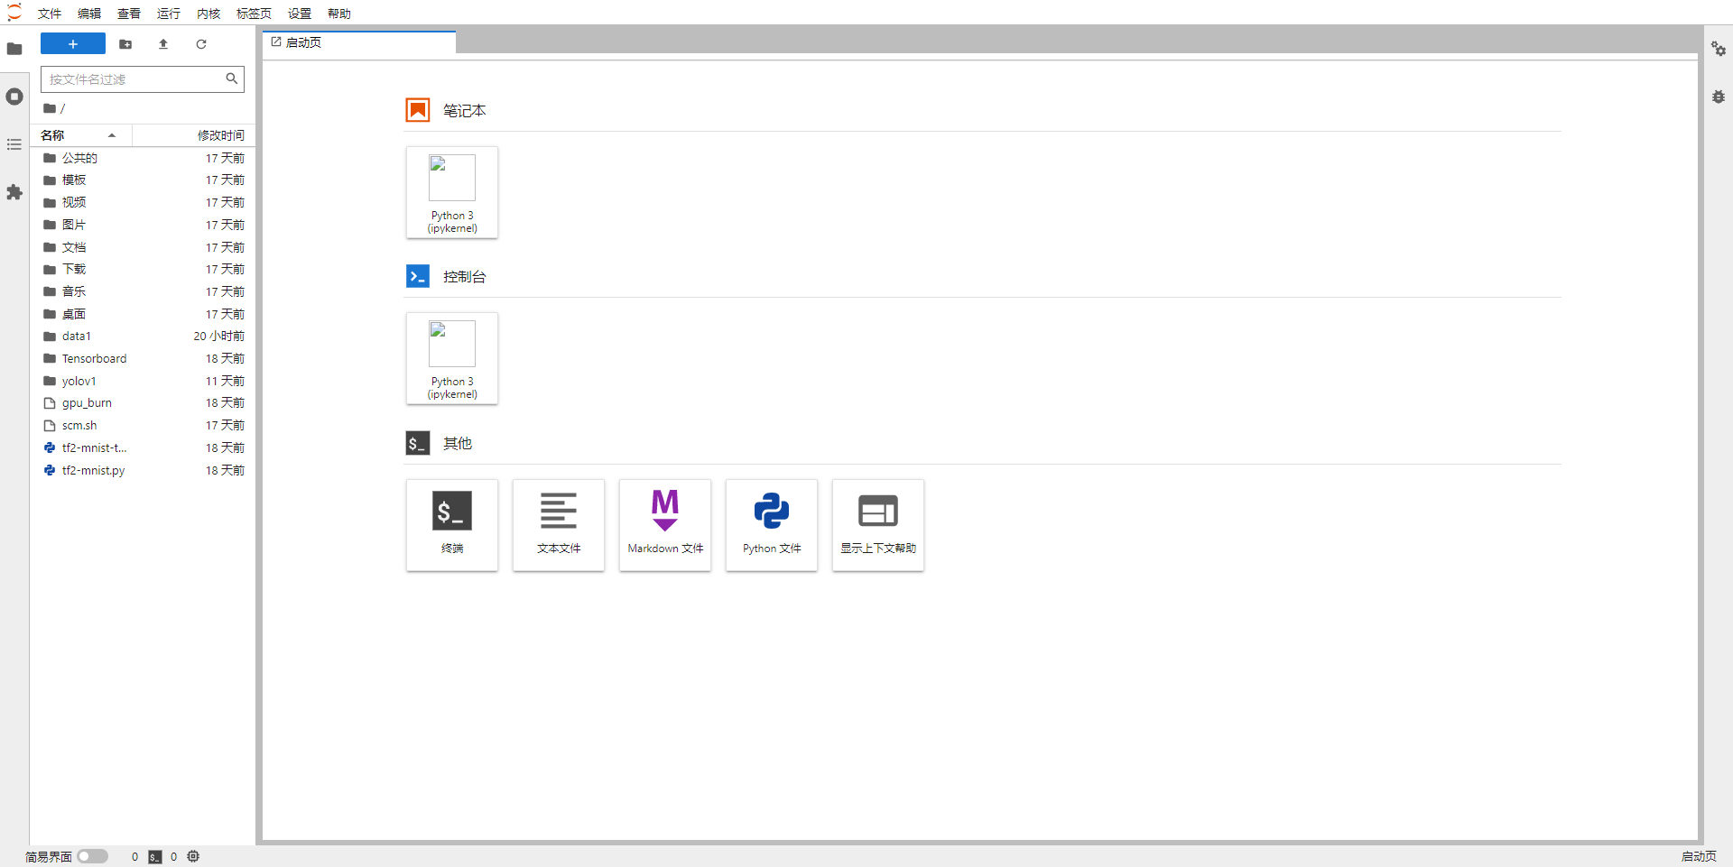Select the yolov1 folder
The image size is (1733, 867).
tap(144, 381)
